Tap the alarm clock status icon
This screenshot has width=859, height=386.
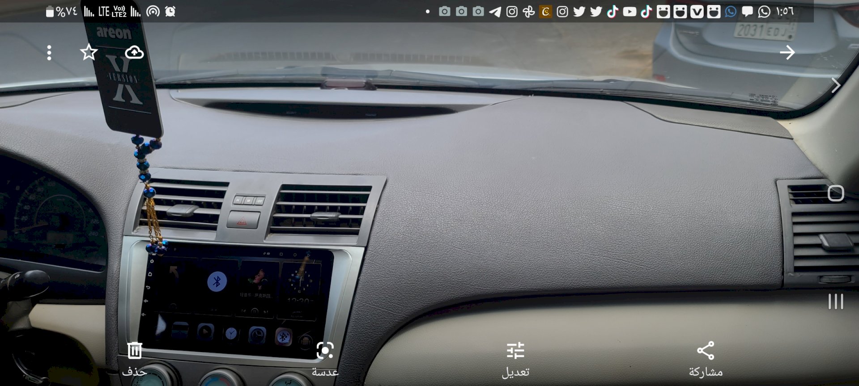(x=170, y=12)
